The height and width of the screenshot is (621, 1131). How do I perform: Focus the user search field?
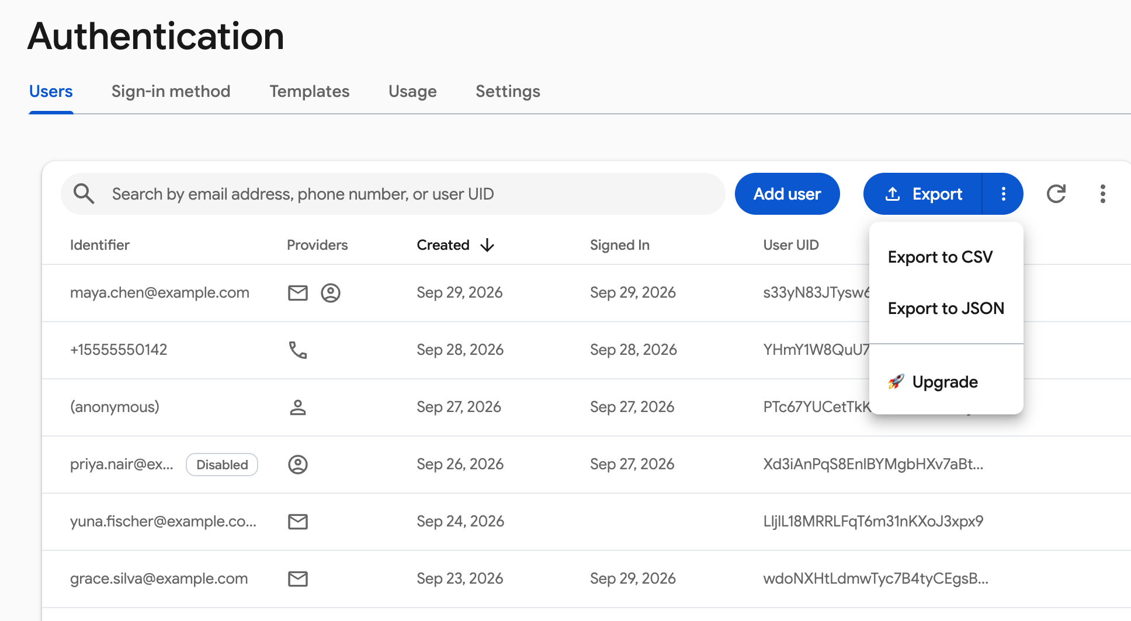[x=393, y=194]
